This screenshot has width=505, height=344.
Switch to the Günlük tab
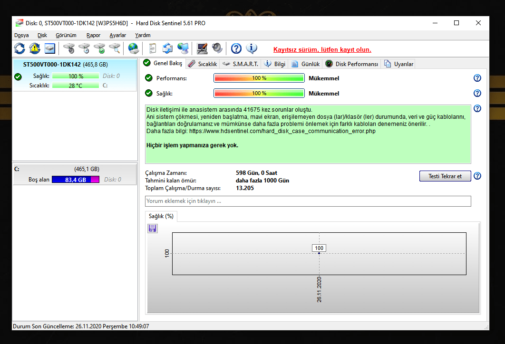coord(305,64)
